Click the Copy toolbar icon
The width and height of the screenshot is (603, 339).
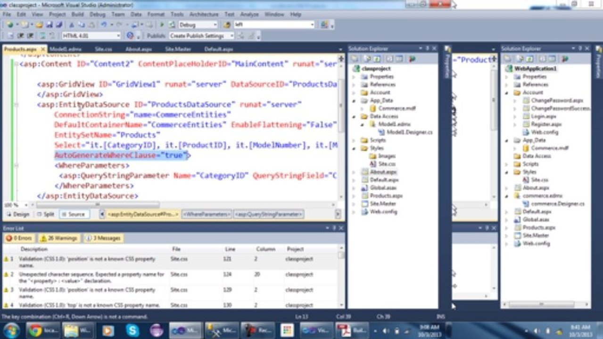pyautogui.click(x=81, y=25)
